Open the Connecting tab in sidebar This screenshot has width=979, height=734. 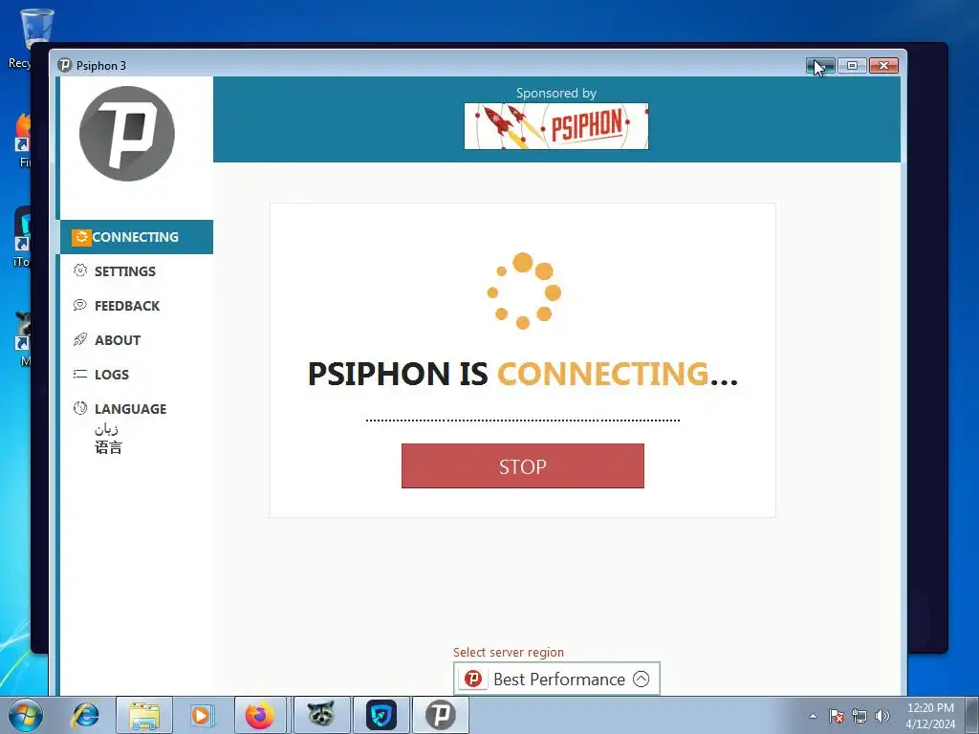point(137,237)
